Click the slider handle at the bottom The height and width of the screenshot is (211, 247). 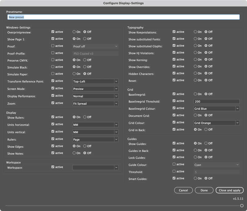tap(242, 206)
